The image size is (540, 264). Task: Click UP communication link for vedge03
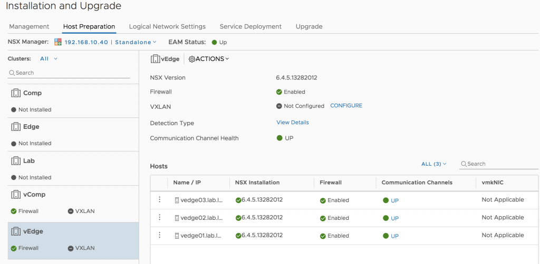(x=394, y=200)
